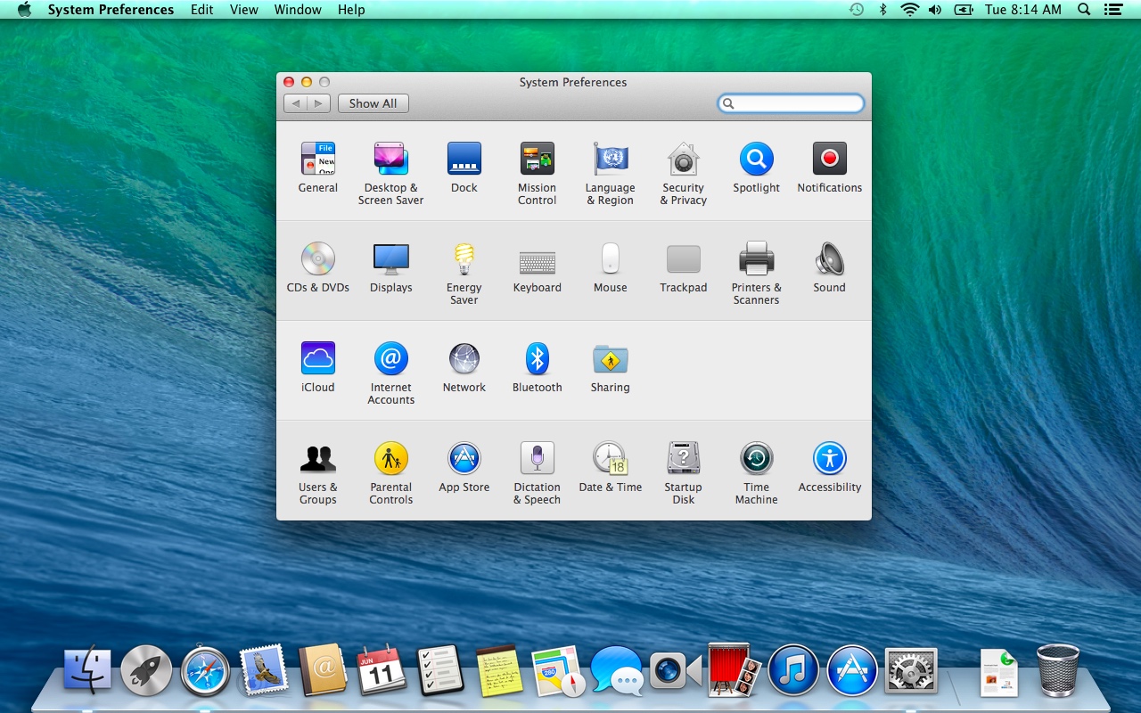
Task: Open the Displays preference pane
Action: (391, 267)
